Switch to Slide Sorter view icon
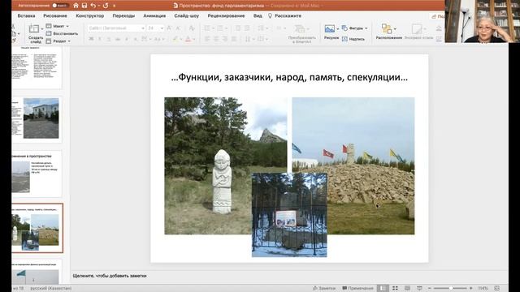520x292 pixels. tap(395, 288)
